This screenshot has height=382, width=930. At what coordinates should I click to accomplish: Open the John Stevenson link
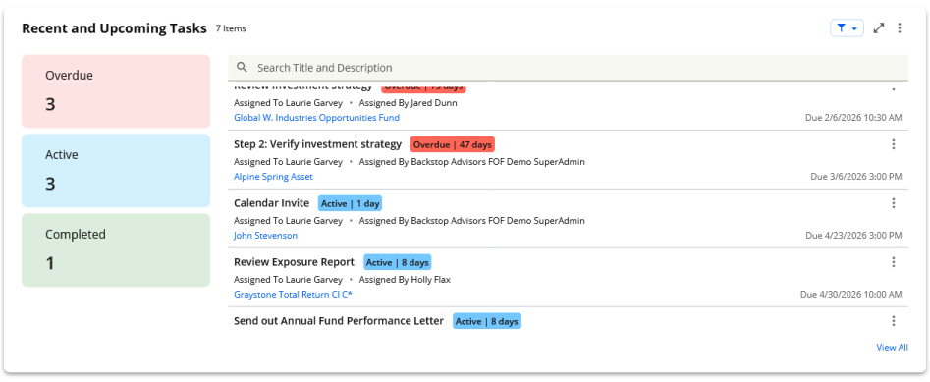266,236
